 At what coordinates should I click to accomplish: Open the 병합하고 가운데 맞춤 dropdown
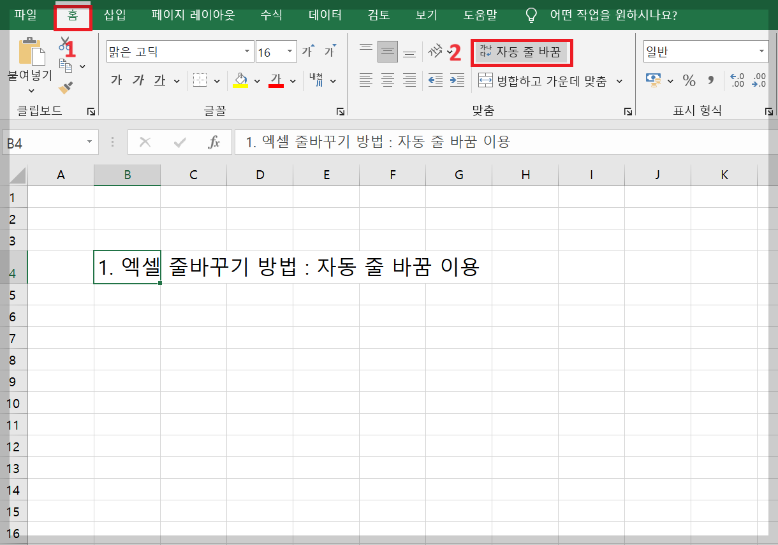(x=620, y=80)
